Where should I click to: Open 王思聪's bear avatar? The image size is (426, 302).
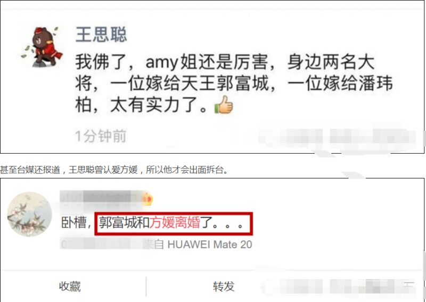[42, 47]
